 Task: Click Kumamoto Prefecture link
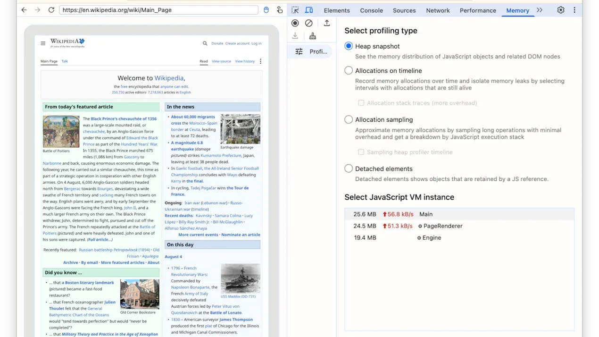tap(221, 155)
